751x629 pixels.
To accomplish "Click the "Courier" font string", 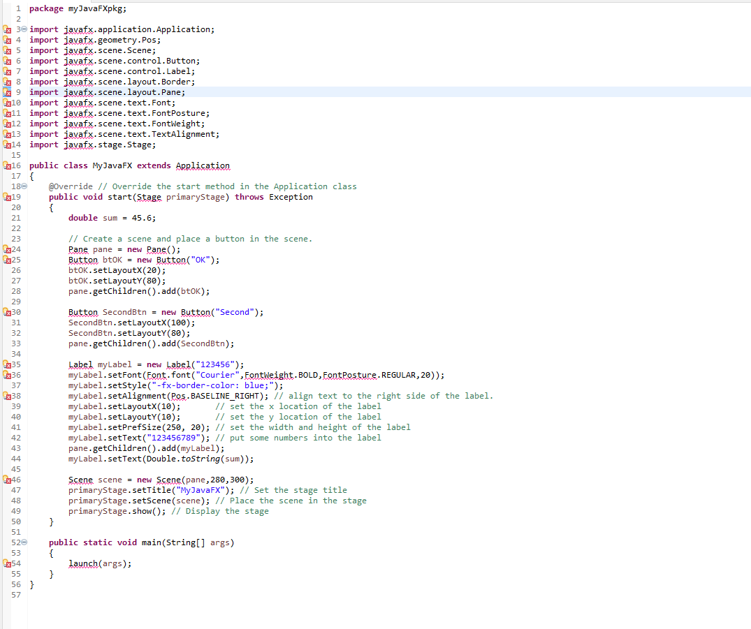I will 217,376.
